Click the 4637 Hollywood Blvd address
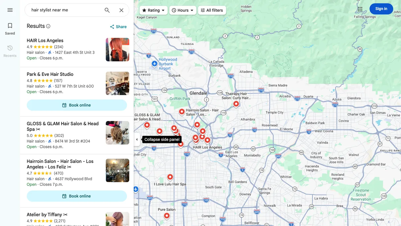This screenshot has width=401, height=226. tap(74, 179)
